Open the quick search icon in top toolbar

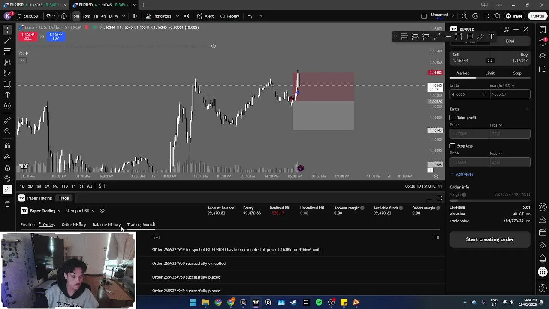pos(464,16)
